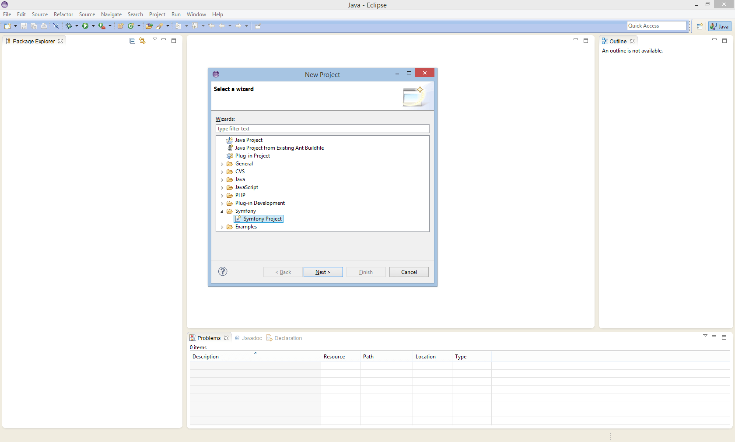735x442 pixels.
Task: Toggle Skip All Breakpoints in toolbar
Action: 56,26
